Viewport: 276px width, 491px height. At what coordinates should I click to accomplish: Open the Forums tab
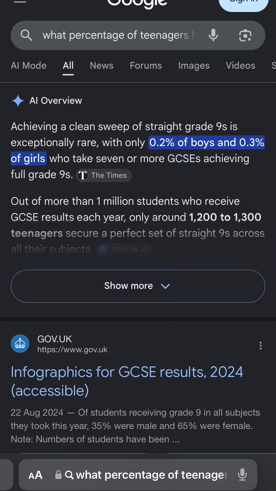coord(146,65)
